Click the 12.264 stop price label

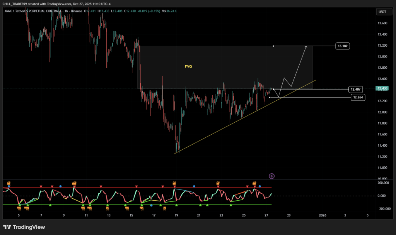(358, 97)
